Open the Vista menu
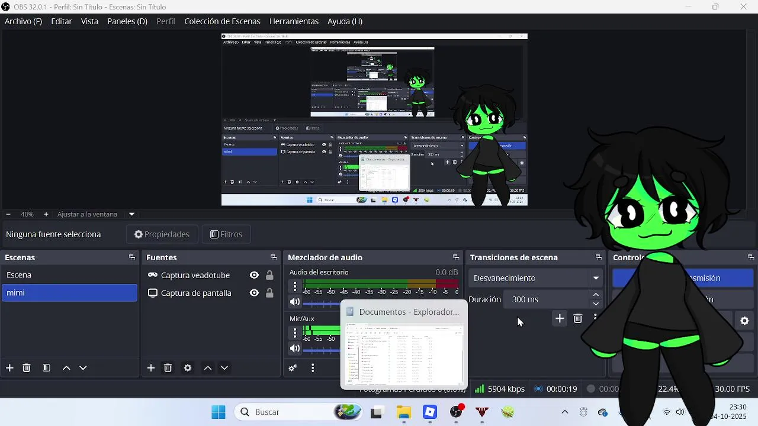This screenshot has width=758, height=426. click(89, 21)
